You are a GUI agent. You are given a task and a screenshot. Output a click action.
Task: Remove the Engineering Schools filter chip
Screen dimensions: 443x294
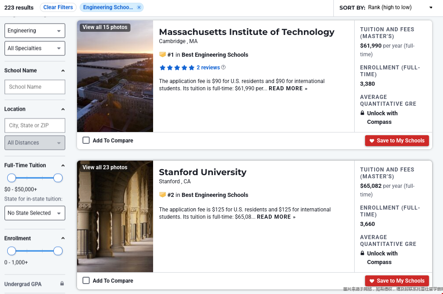(x=139, y=7)
